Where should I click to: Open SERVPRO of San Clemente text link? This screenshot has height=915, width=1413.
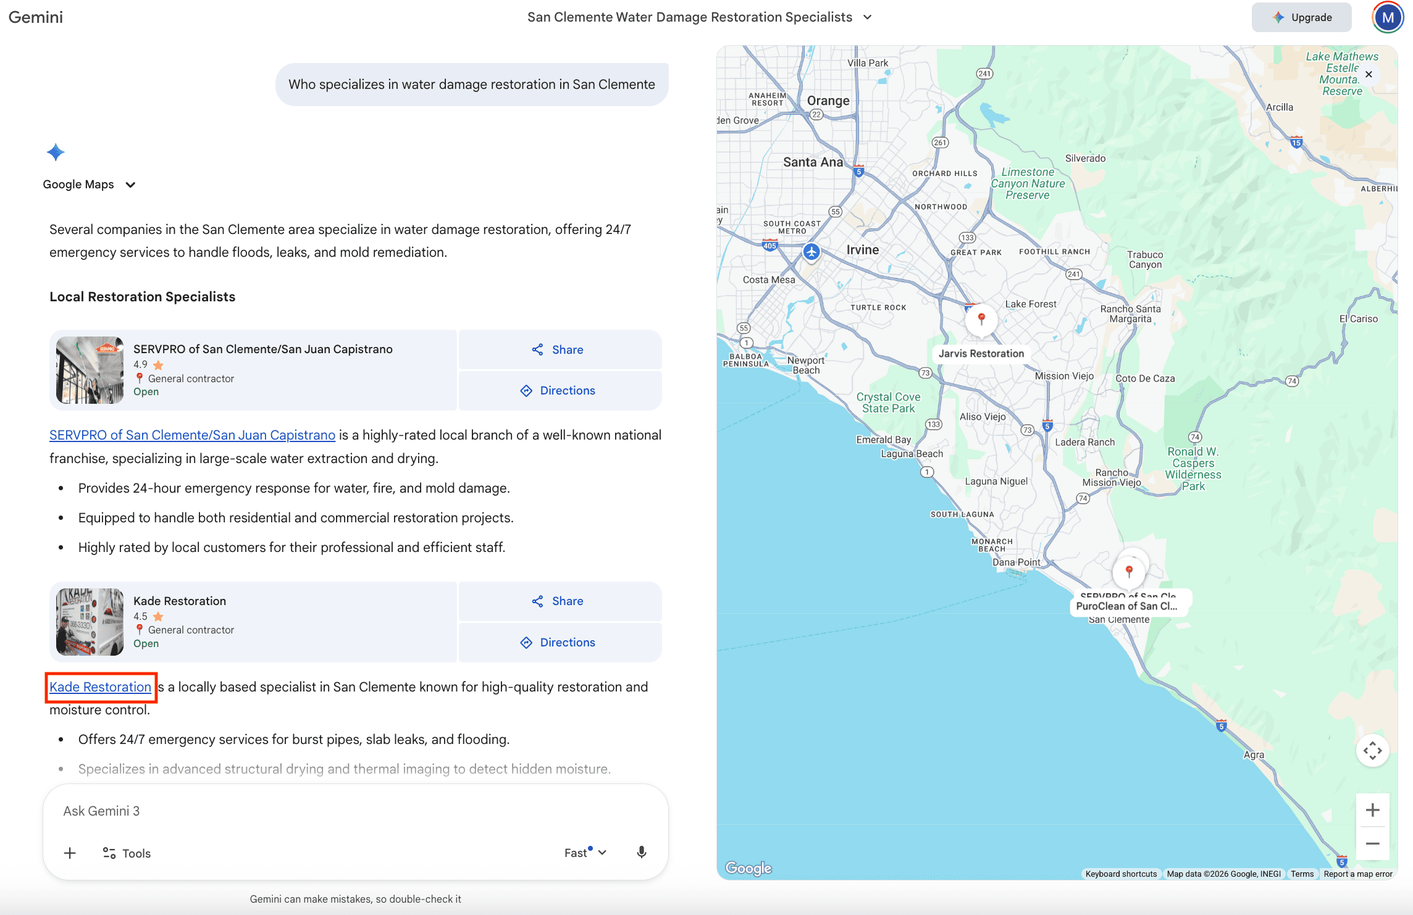click(192, 435)
